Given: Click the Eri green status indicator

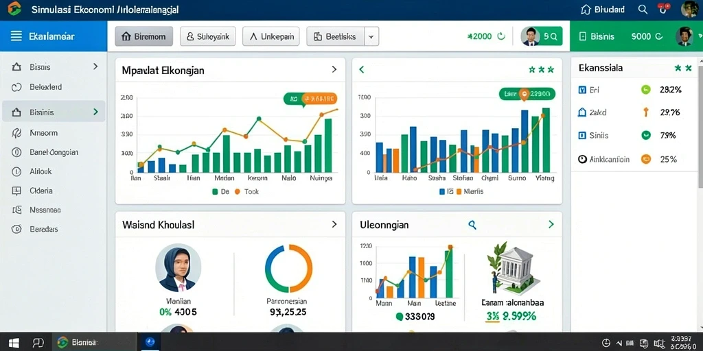Looking at the screenshot, I should coord(645,90).
